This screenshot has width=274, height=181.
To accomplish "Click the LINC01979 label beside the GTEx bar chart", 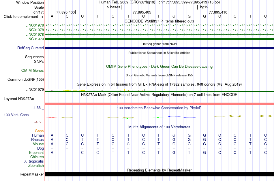I will (34, 90).
